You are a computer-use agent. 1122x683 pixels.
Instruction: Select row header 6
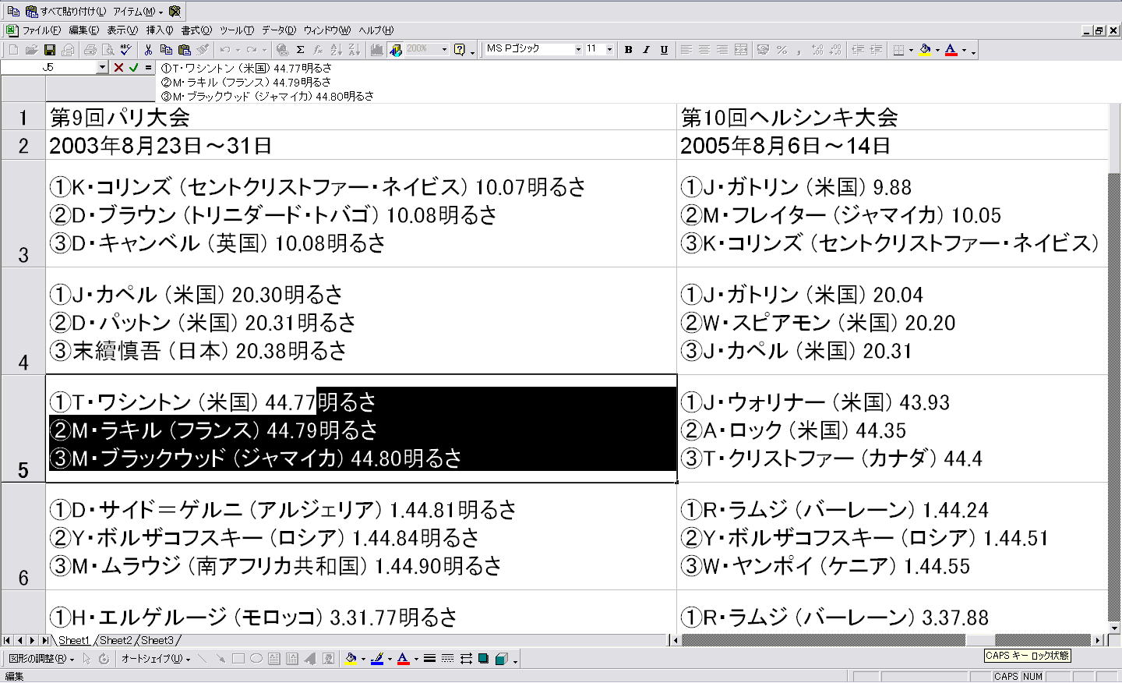pyautogui.click(x=23, y=536)
